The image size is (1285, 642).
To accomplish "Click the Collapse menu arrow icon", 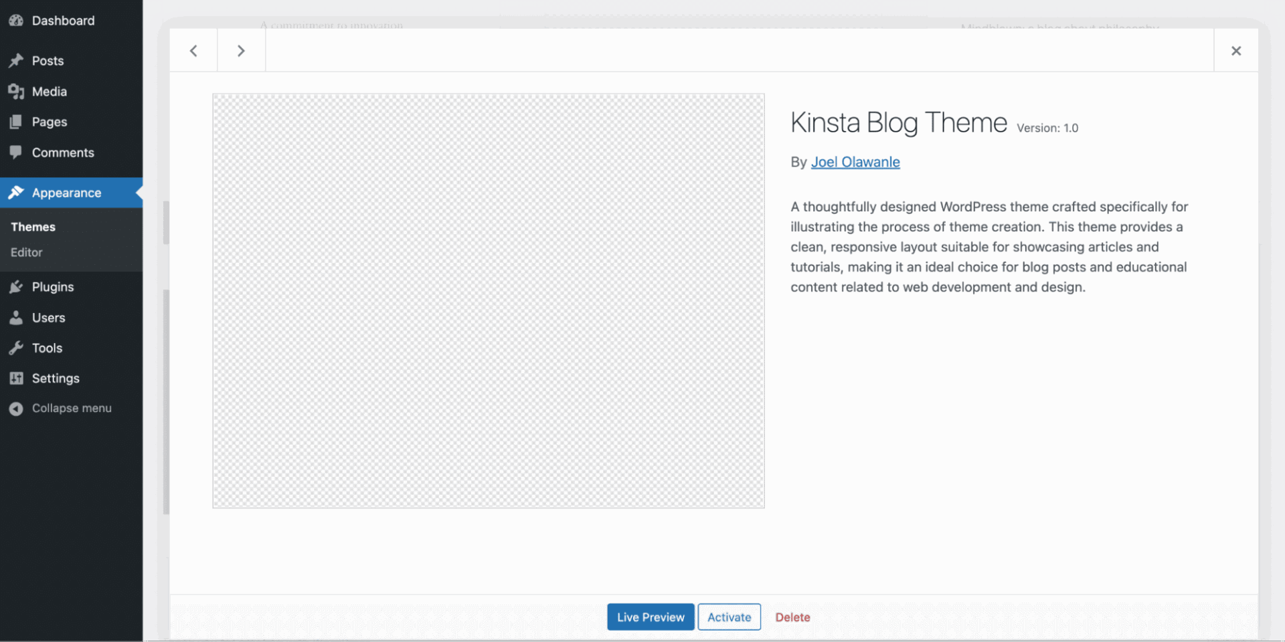I will pos(16,409).
